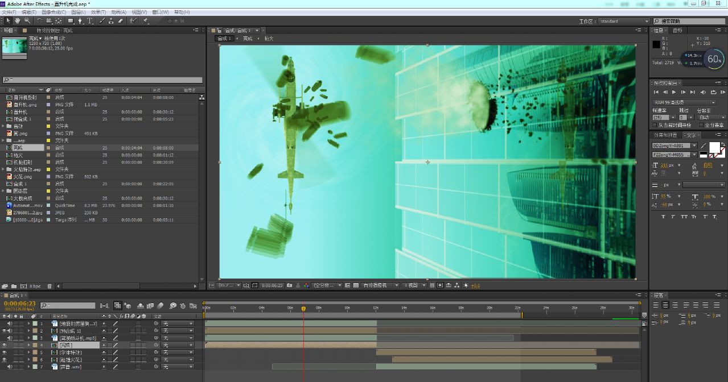Select the Selection arrow tool

coord(8,21)
